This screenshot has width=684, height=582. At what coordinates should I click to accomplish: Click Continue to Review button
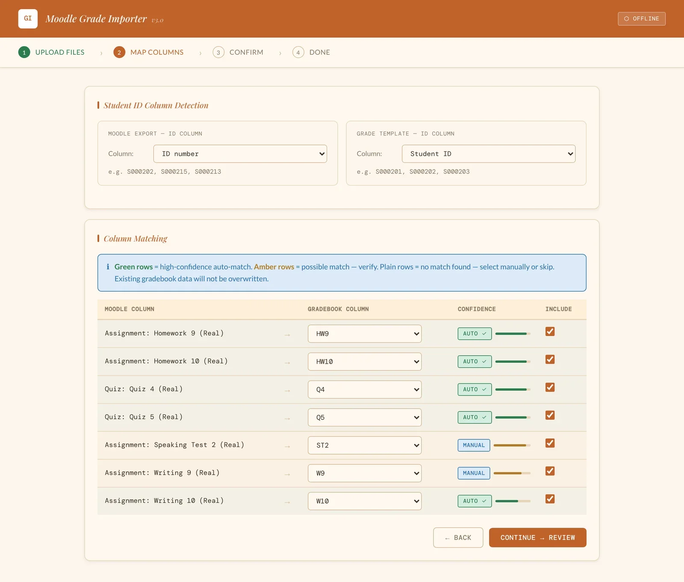click(538, 538)
